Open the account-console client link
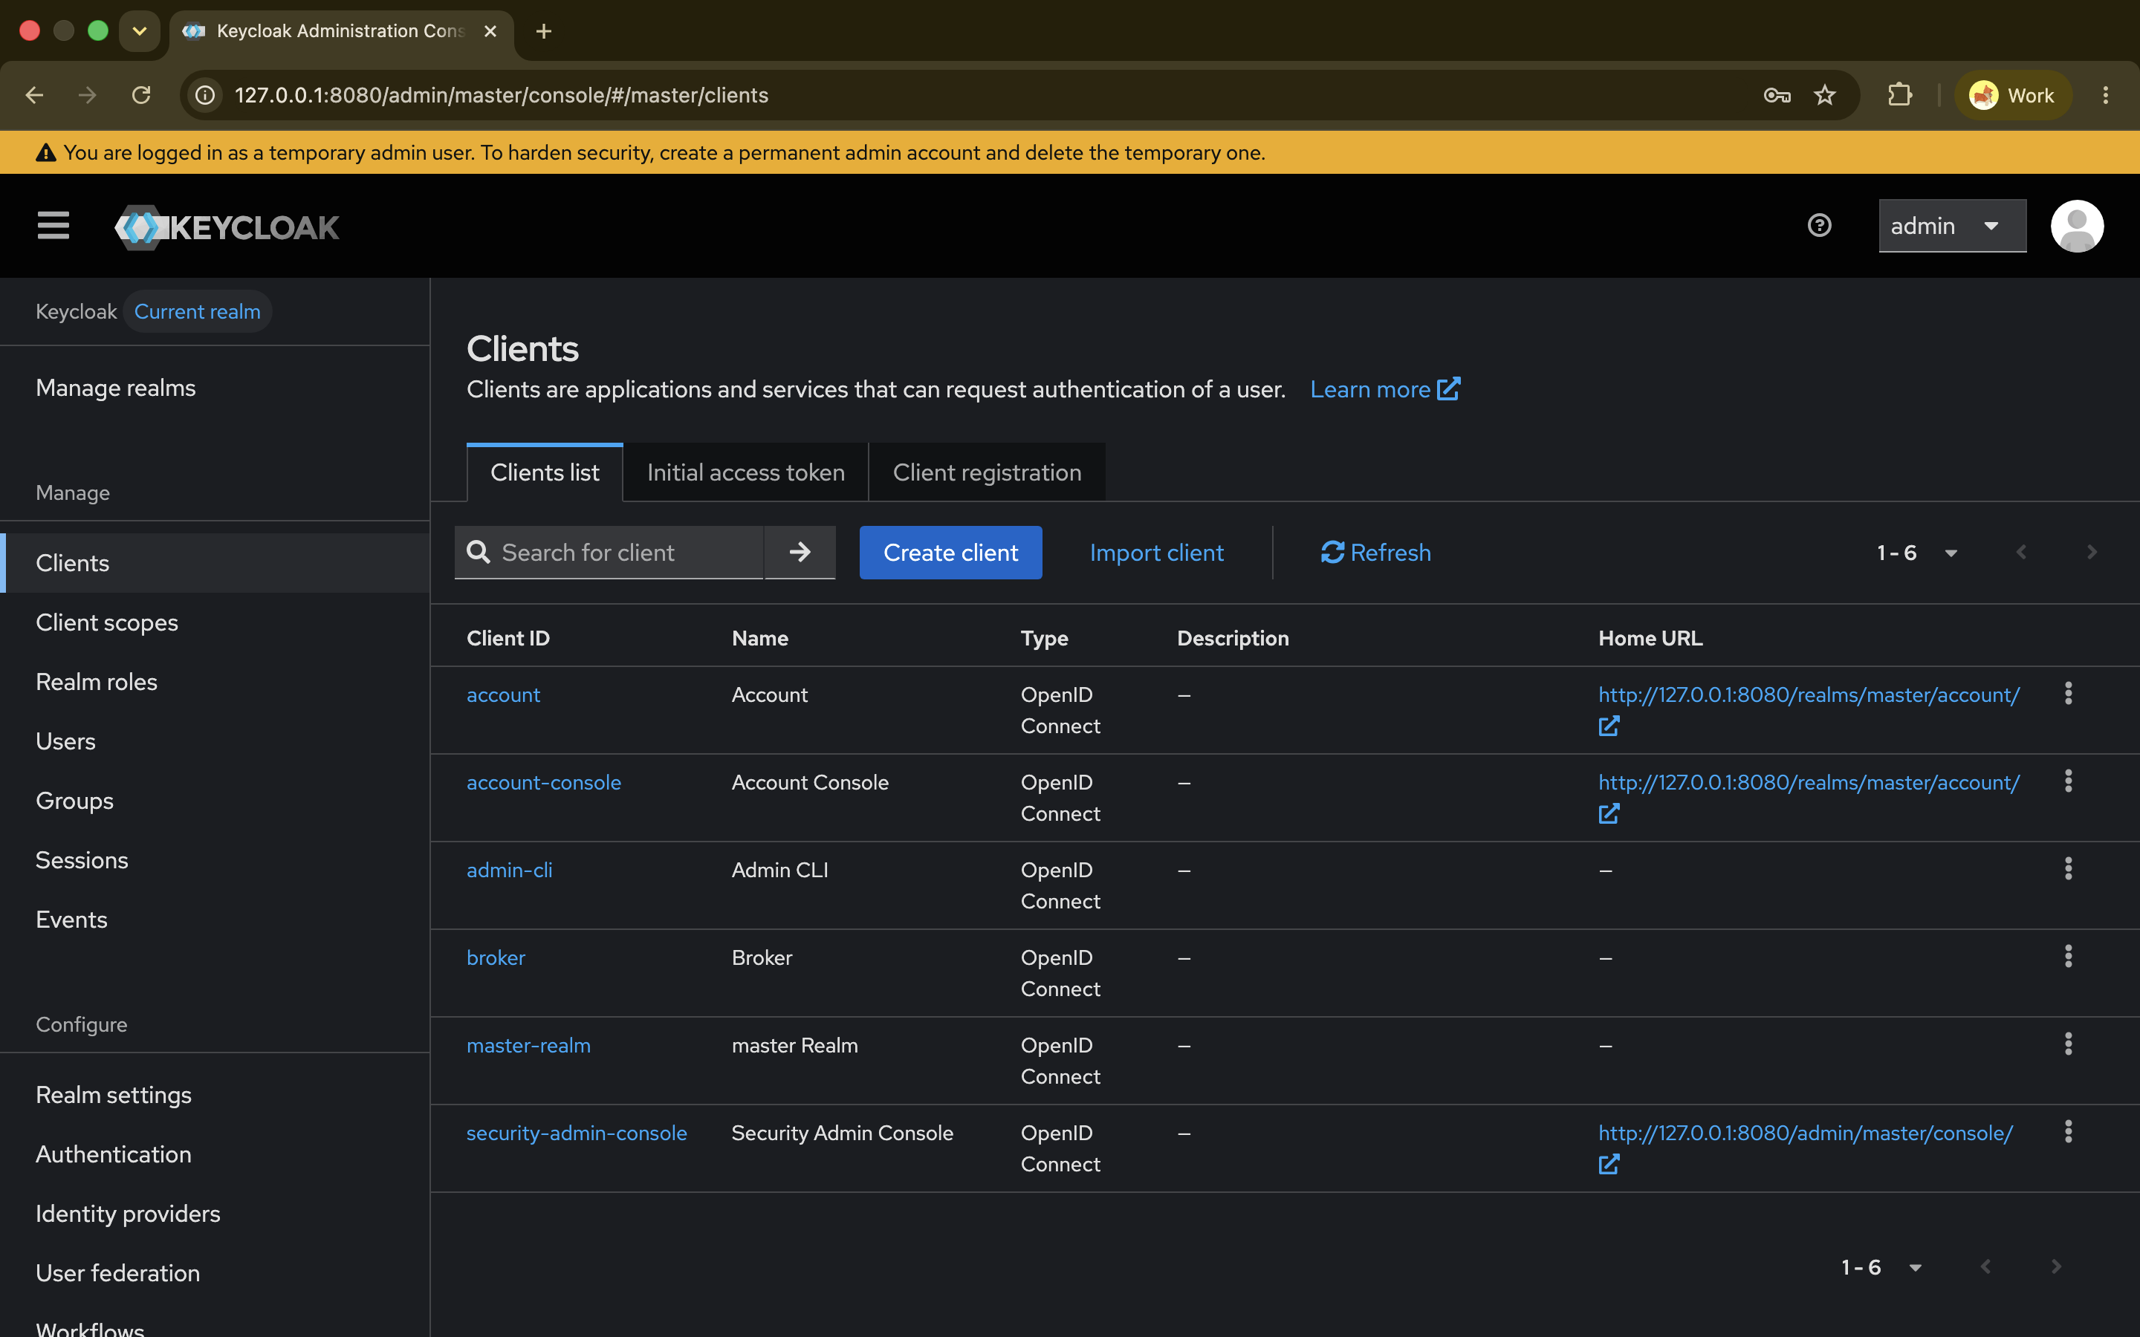 544,783
